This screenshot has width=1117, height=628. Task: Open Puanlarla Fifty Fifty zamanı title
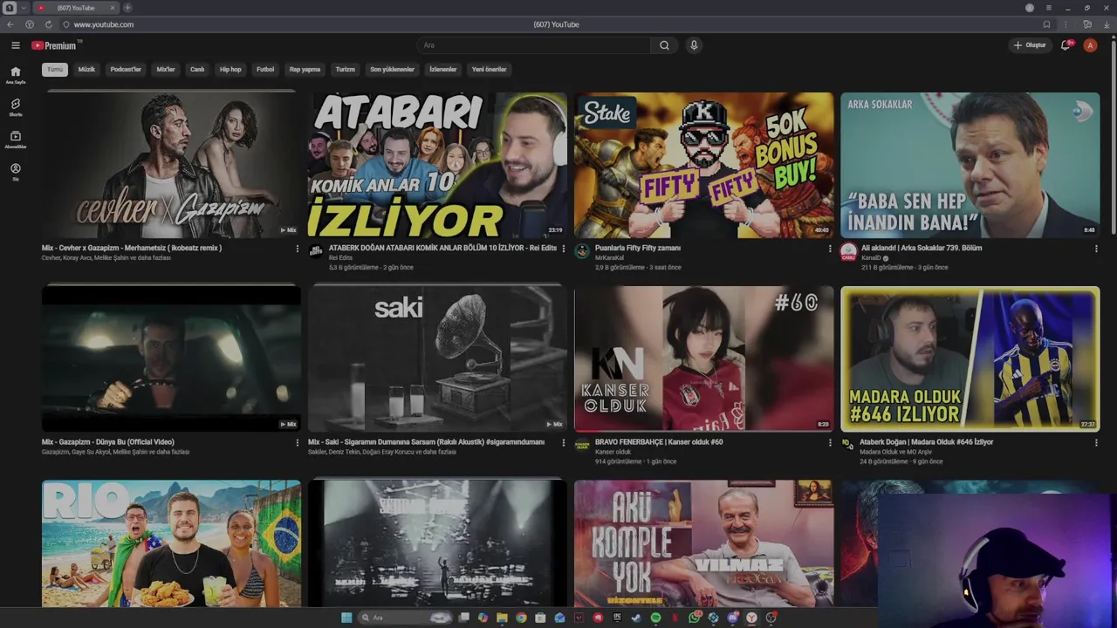click(x=638, y=248)
